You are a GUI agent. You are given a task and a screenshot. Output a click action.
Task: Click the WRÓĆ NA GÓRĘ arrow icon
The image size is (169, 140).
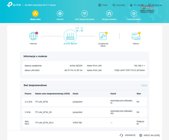(141, 135)
